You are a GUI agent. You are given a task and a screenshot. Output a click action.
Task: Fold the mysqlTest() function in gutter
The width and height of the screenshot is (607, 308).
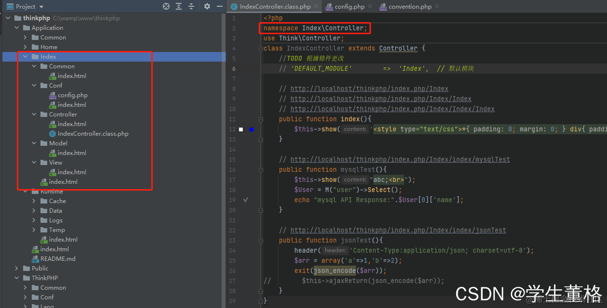point(260,169)
